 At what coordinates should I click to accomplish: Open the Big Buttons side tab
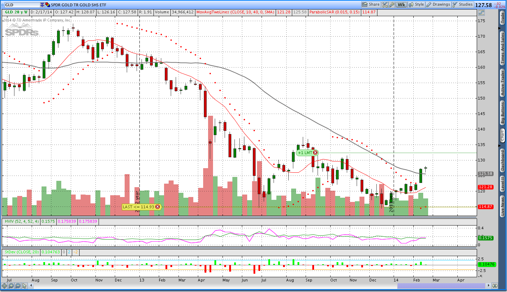502,113
